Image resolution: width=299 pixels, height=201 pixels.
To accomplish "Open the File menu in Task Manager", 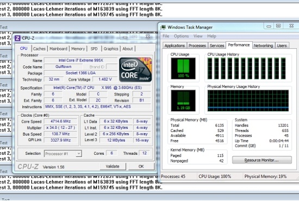I will 166,36.
